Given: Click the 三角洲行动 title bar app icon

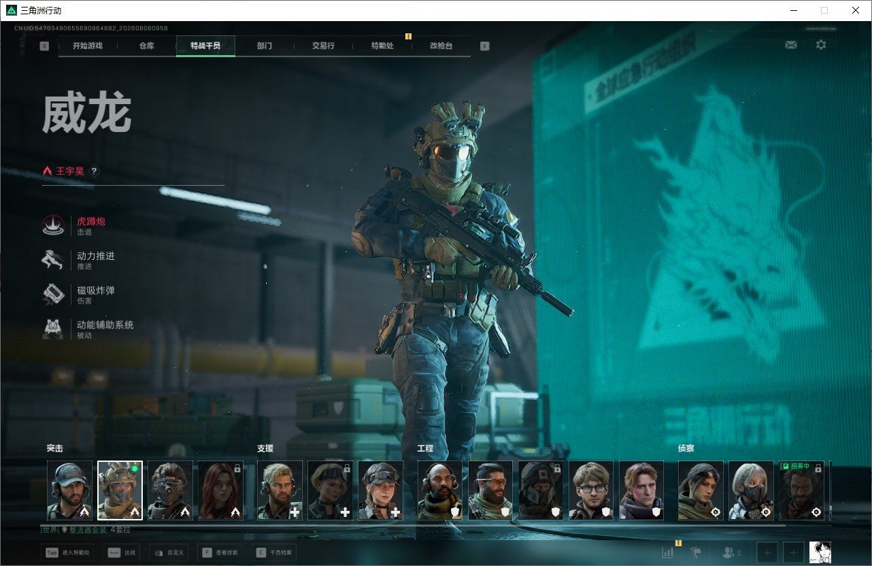Looking at the screenshot, I should pos(11,10).
